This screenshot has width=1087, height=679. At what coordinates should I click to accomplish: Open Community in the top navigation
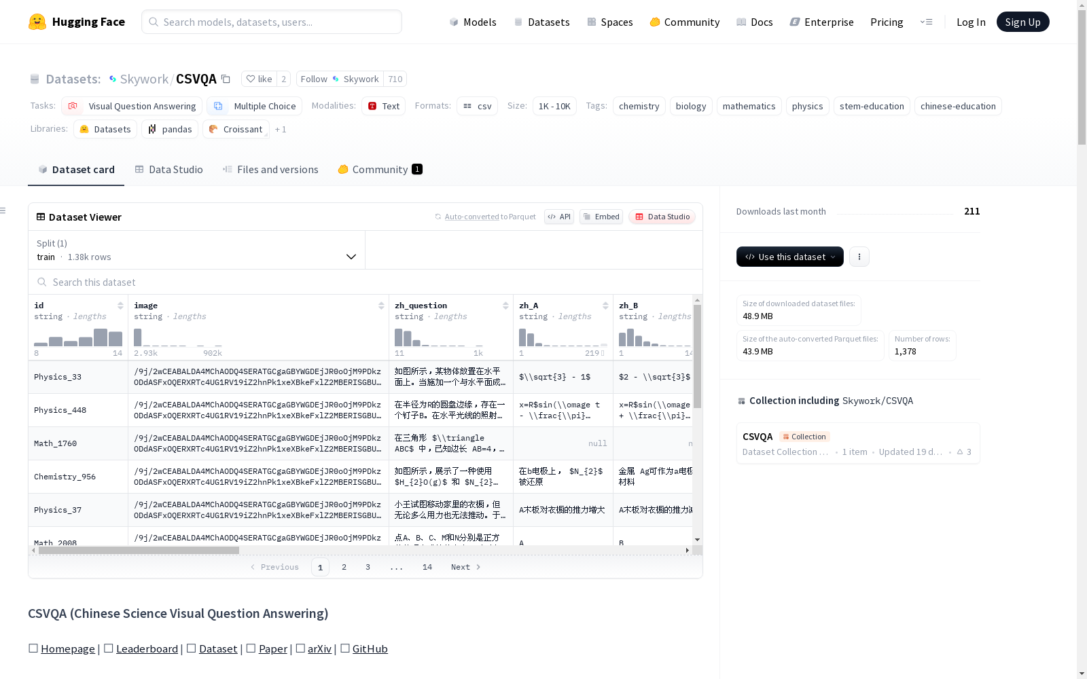tap(685, 22)
